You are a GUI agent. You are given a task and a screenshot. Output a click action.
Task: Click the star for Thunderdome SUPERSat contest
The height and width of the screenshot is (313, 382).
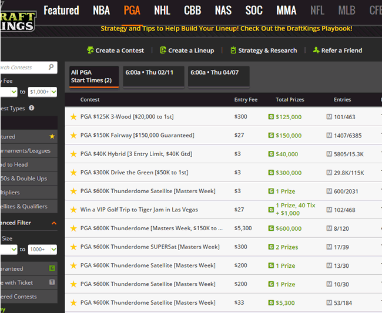coord(73,247)
